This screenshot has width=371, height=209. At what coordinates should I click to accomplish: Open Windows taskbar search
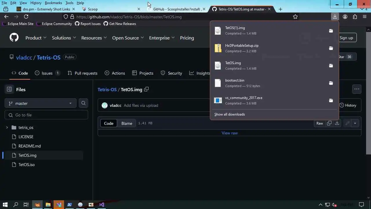pos(16,205)
